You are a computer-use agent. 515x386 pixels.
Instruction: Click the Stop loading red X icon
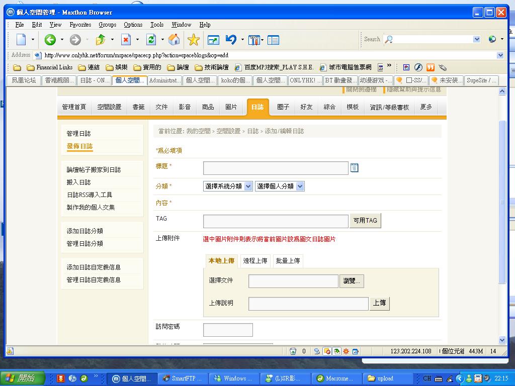point(126,40)
